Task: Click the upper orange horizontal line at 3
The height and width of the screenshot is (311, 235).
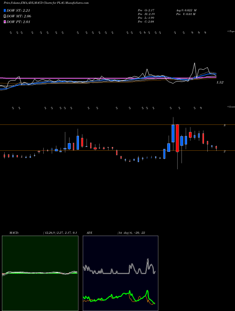Action: (117, 124)
